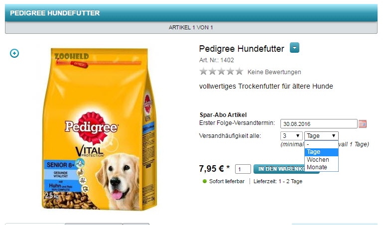Select Wochen from the interval options
The width and height of the screenshot is (385, 225).
point(321,160)
